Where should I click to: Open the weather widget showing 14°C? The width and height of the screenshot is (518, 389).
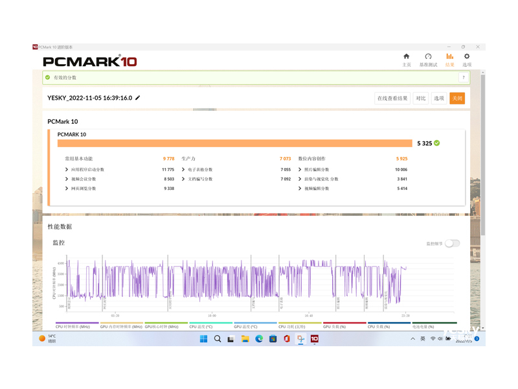pos(47,338)
